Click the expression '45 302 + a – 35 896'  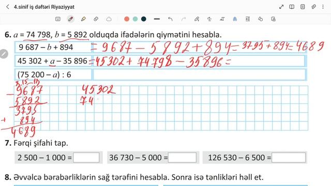(52, 61)
